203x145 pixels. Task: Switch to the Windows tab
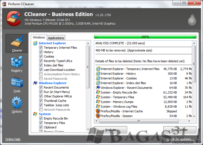click(39, 38)
